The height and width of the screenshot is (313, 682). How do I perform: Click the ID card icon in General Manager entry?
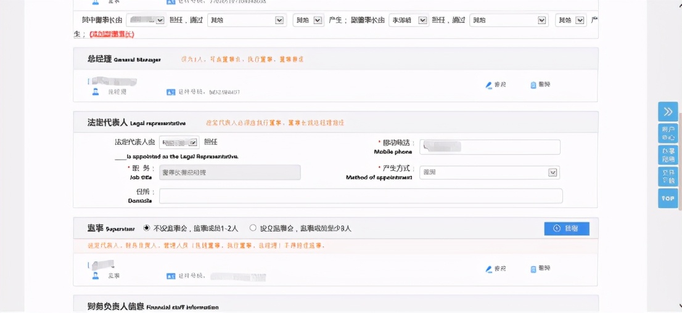[170, 92]
